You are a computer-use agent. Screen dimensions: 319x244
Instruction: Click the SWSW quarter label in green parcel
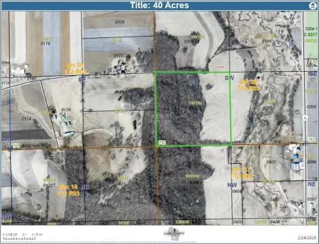(195, 103)
